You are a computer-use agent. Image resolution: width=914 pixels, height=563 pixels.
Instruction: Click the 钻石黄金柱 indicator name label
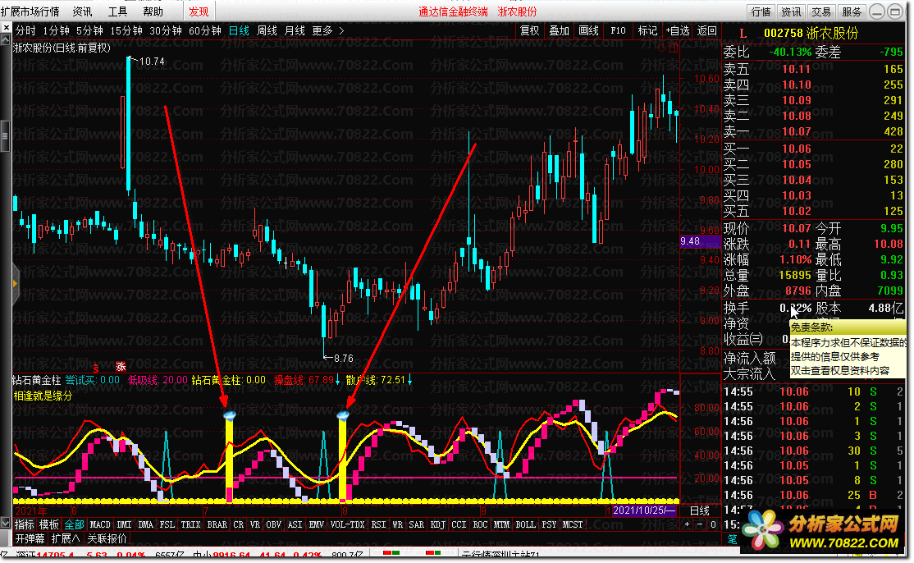click(36, 380)
